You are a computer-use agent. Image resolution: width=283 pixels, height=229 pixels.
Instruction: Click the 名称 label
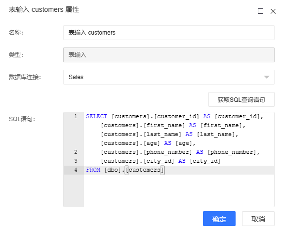[x=16, y=33]
